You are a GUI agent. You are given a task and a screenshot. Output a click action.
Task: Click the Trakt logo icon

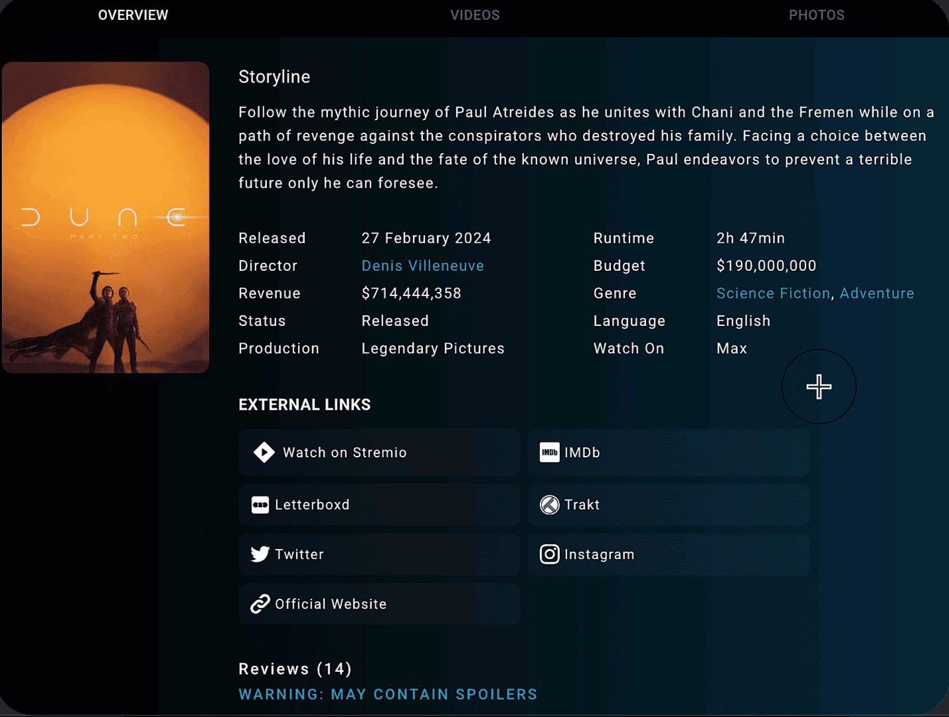pyautogui.click(x=549, y=505)
